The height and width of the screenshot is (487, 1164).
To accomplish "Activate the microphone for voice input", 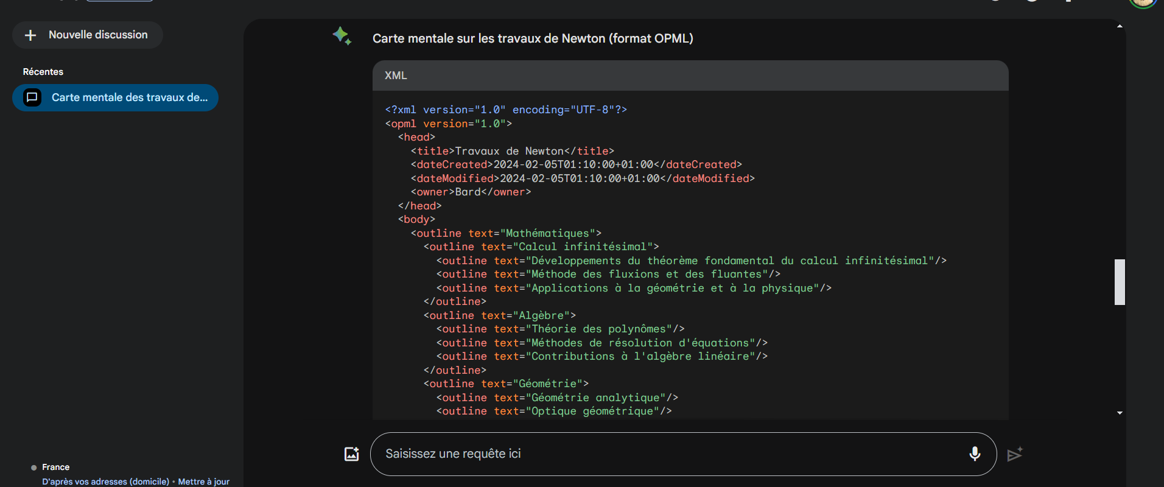I will pyautogui.click(x=974, y=454).
